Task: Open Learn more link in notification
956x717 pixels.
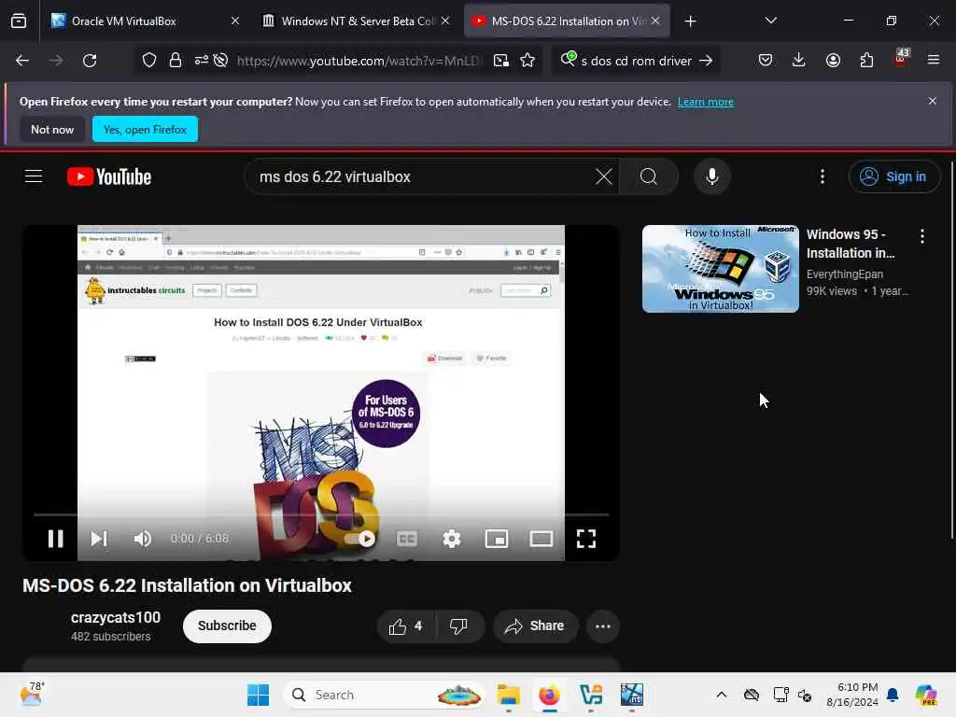Action: 706,102
